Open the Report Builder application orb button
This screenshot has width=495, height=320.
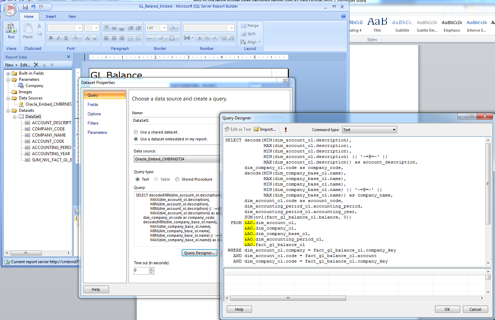coord(10,10)
